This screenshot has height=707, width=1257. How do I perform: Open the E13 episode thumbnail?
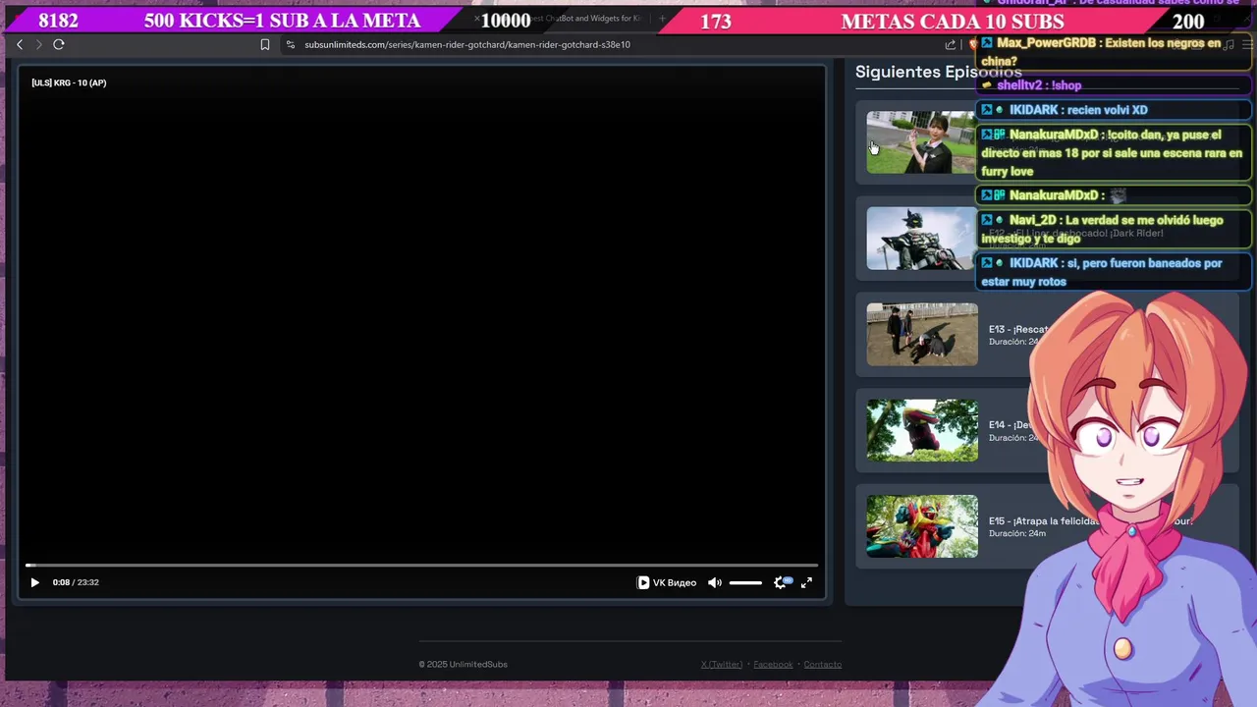pyautogui.click(x=922, y=335)
